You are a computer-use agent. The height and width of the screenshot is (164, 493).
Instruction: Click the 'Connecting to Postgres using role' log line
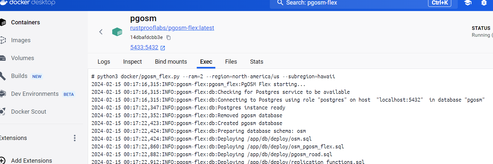[288, 100]
